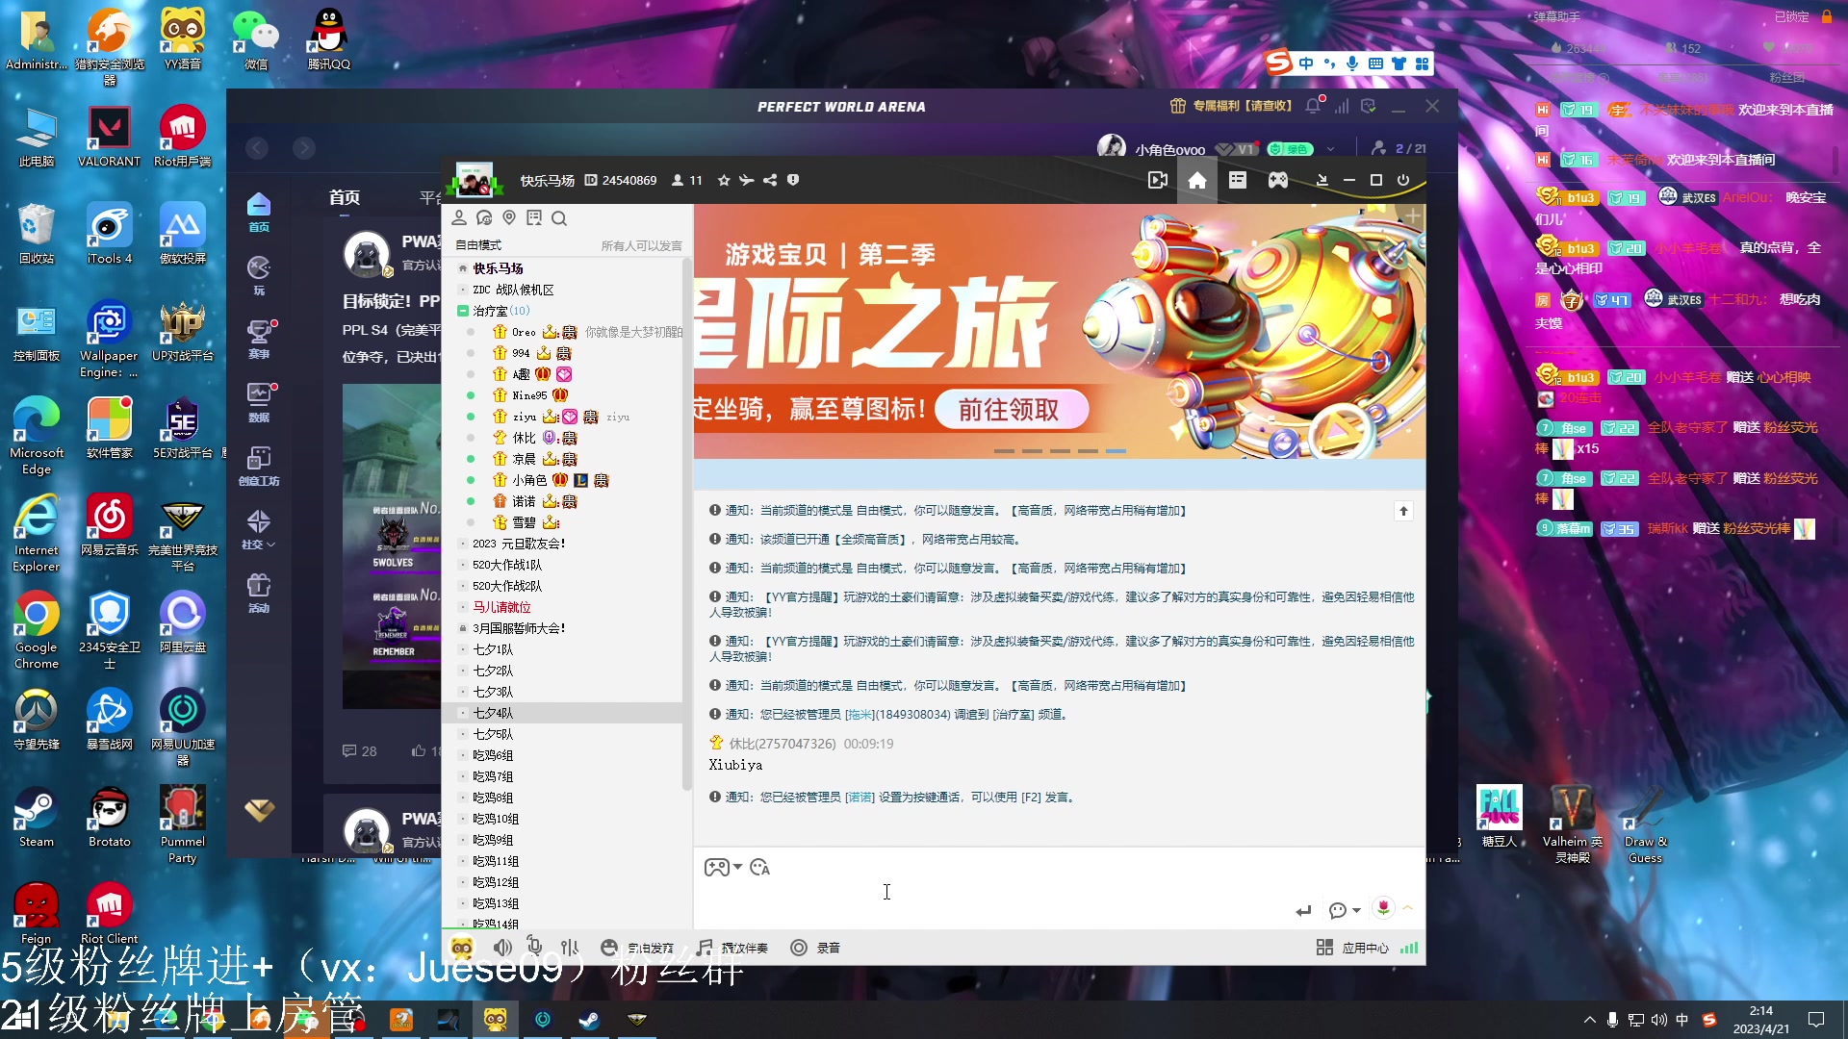
Task: Click the last banner carousel indicator dash
Action: coord(1116,451)
